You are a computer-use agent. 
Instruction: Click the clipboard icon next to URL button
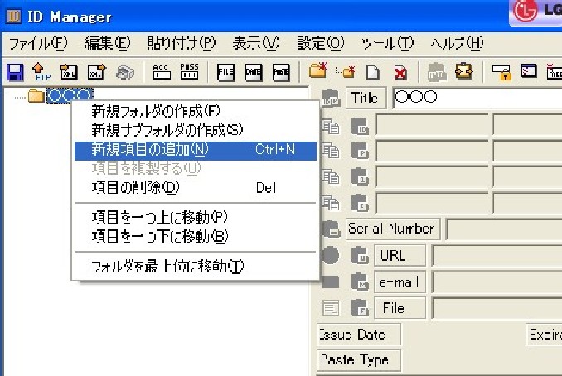360,256
